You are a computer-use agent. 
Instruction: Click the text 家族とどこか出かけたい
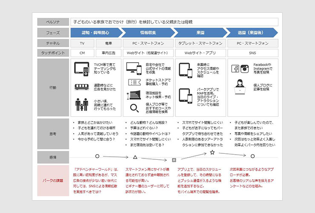[95, 123]
